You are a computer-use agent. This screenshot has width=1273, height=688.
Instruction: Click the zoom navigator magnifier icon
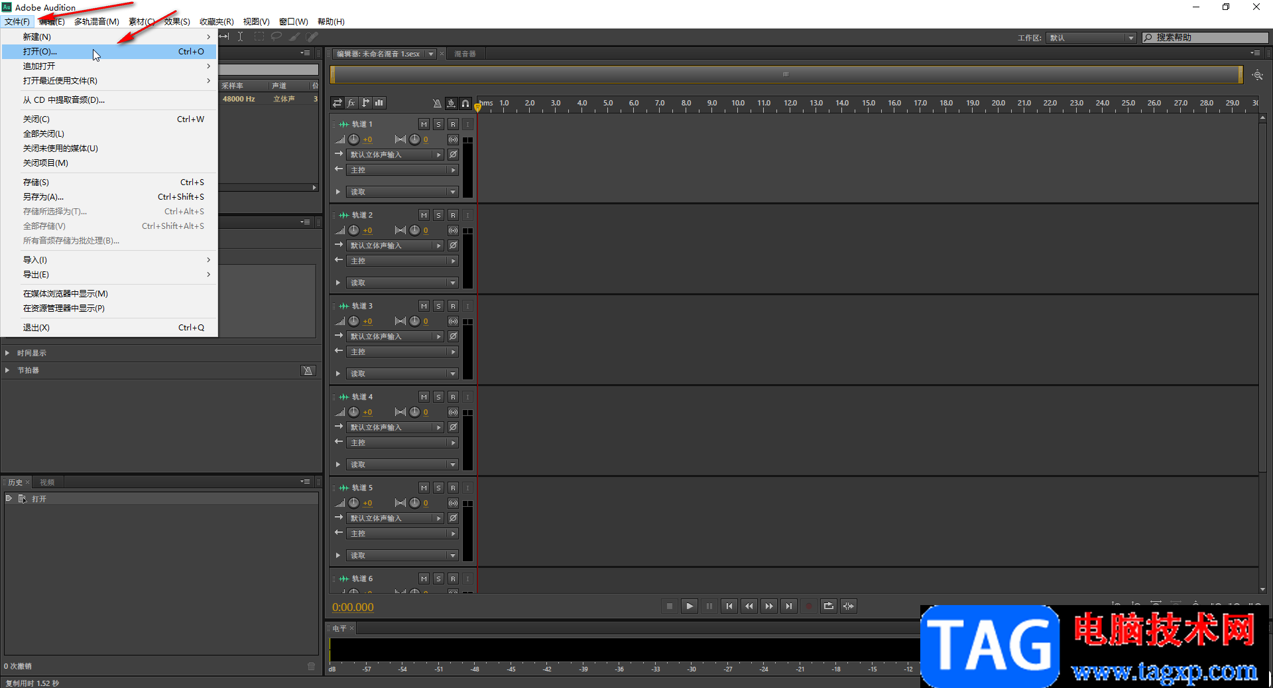point(1257,75)
